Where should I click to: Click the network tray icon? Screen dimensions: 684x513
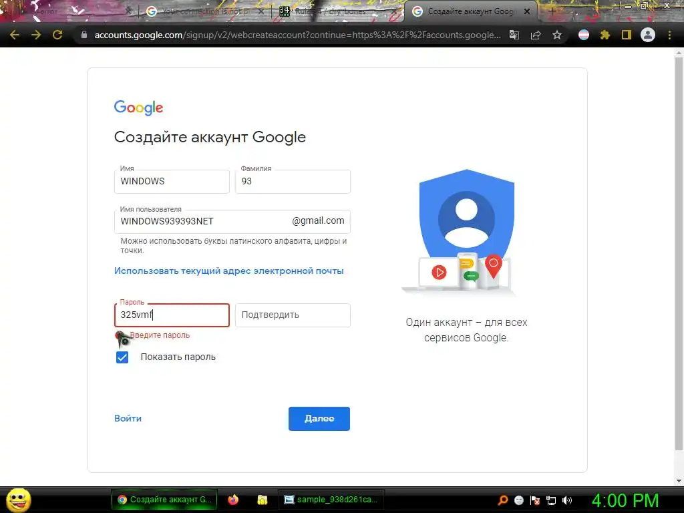pyautogui.click(x=551, y=500)
